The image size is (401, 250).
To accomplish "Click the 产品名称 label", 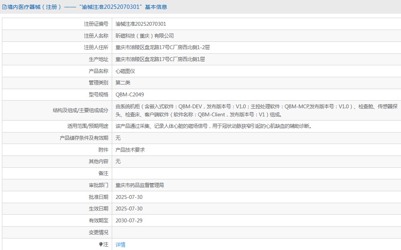I will coord(98,71).
